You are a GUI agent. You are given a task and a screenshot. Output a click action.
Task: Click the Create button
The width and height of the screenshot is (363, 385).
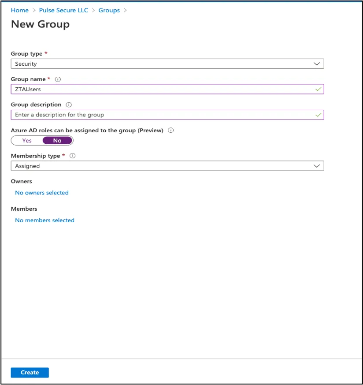[x=30, y=373]
